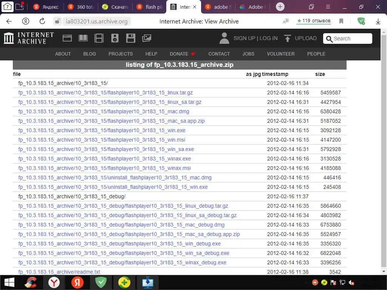Screen dimensions: 387x290
Task: Open the Texts book icon
Action: pos(83,38)
